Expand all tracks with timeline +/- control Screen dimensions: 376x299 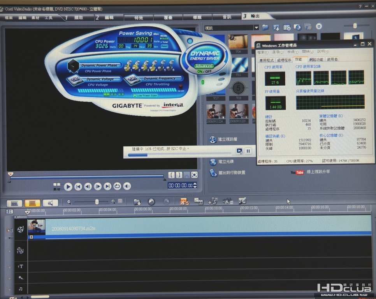click(20, 217)
